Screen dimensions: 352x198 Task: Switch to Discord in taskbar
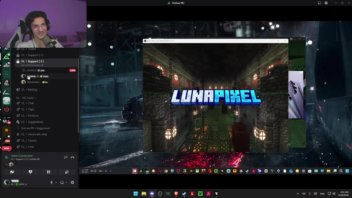(152, 194)
